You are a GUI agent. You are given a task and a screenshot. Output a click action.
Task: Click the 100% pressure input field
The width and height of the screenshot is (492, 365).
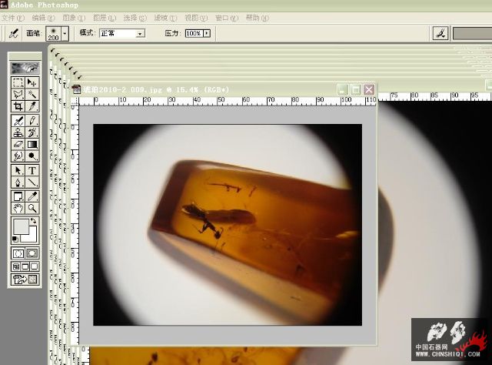coord(194,33)
